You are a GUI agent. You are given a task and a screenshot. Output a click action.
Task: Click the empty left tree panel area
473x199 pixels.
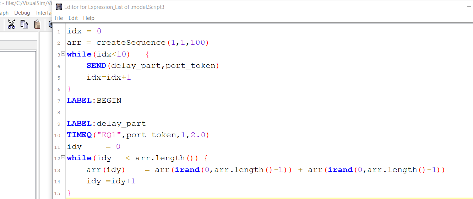(18, 124)
